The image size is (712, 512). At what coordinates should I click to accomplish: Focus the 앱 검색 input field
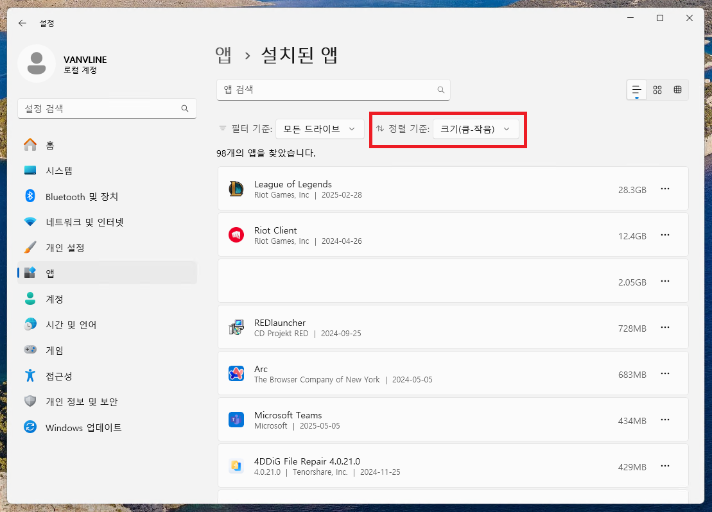tap(333, 90)
